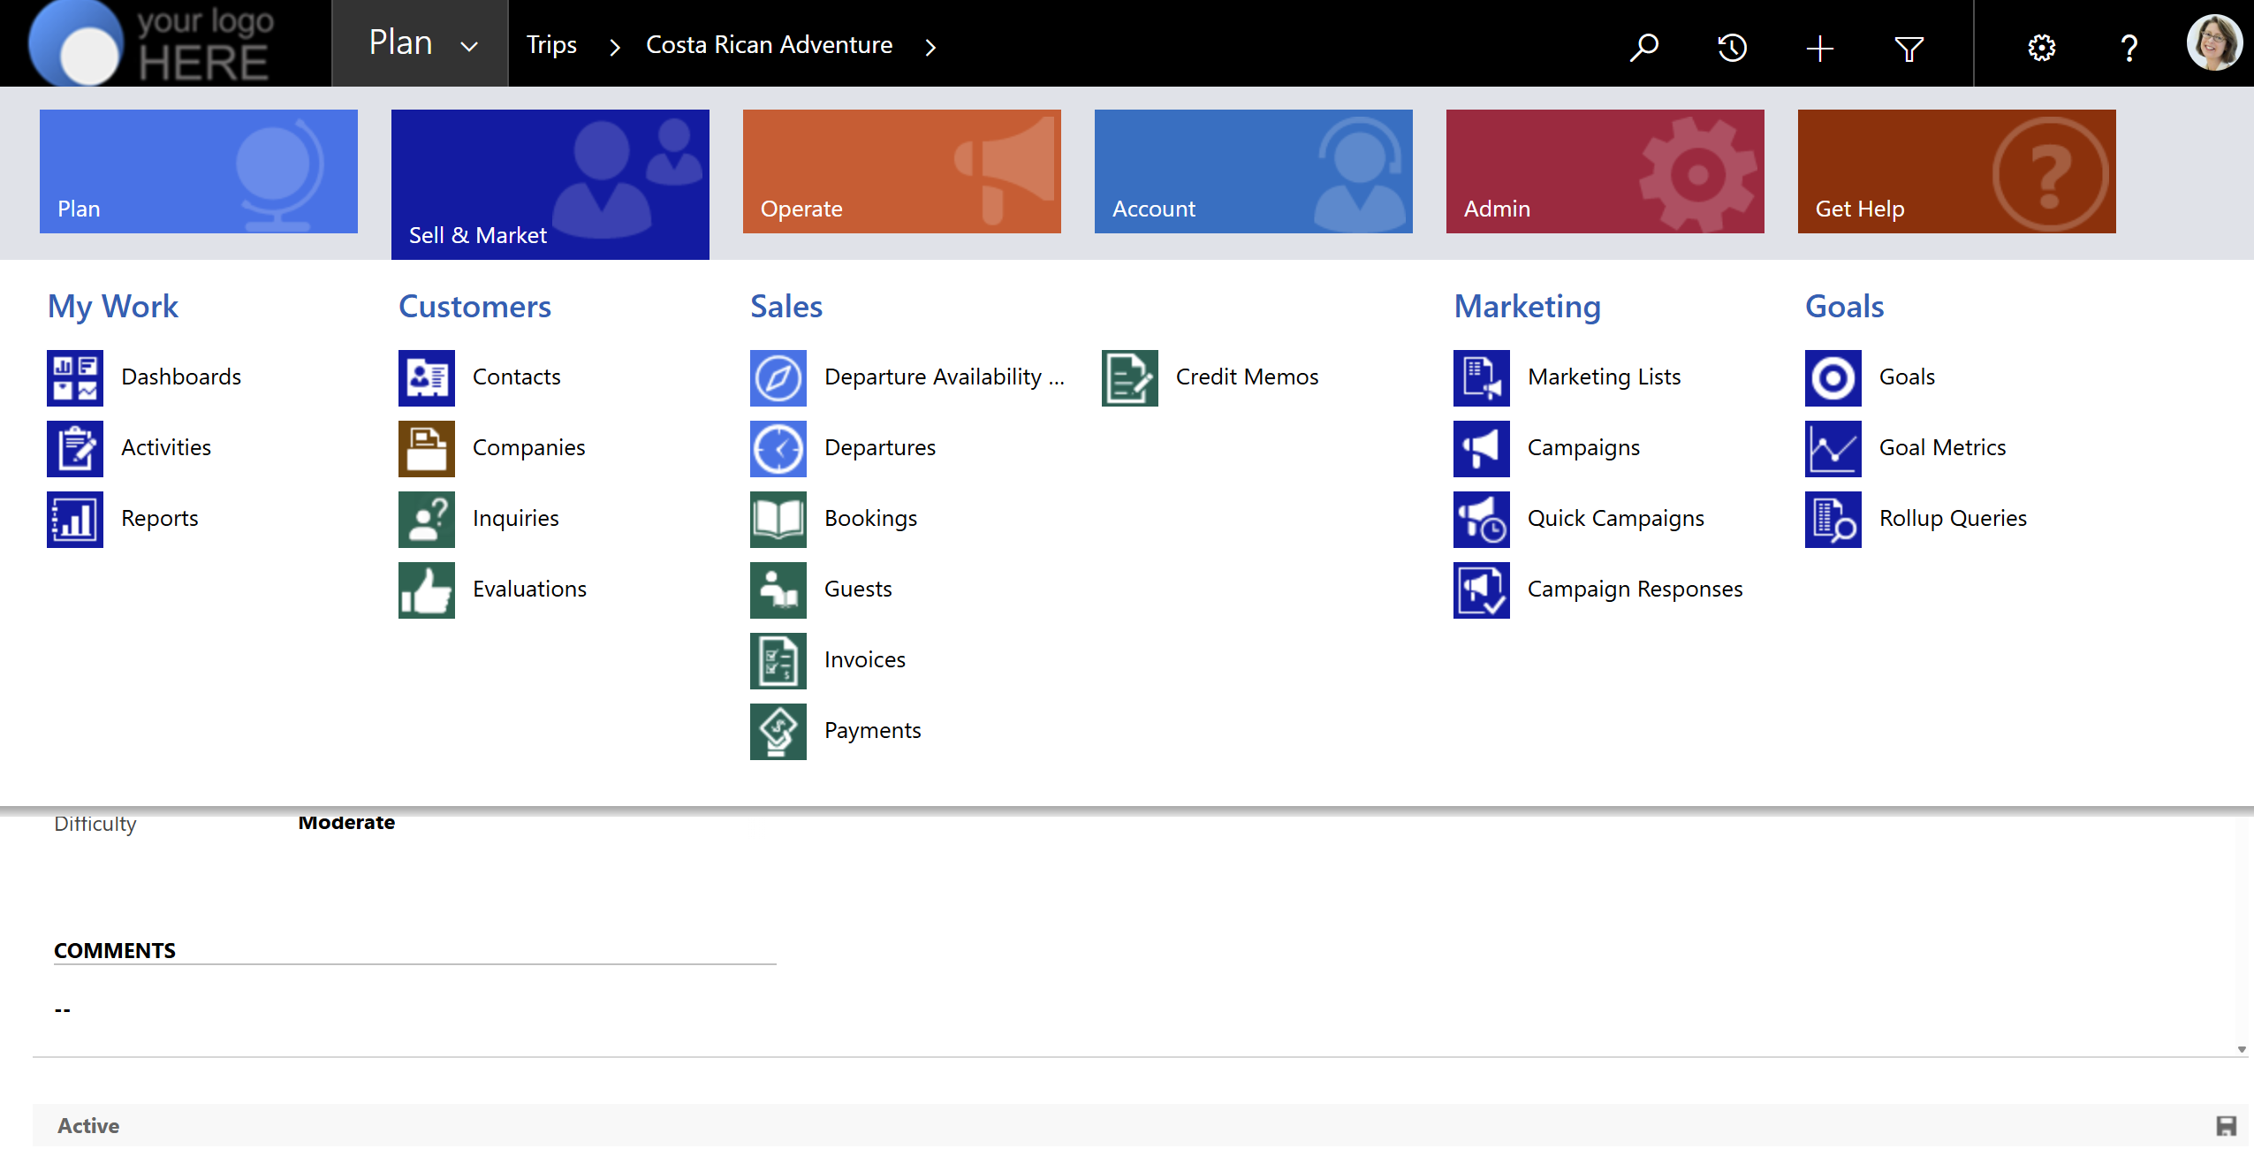Open the settings gear icon
Image resolution: width=2254 pixels, height=1149 pixels.
click(x=2041, y=47)
